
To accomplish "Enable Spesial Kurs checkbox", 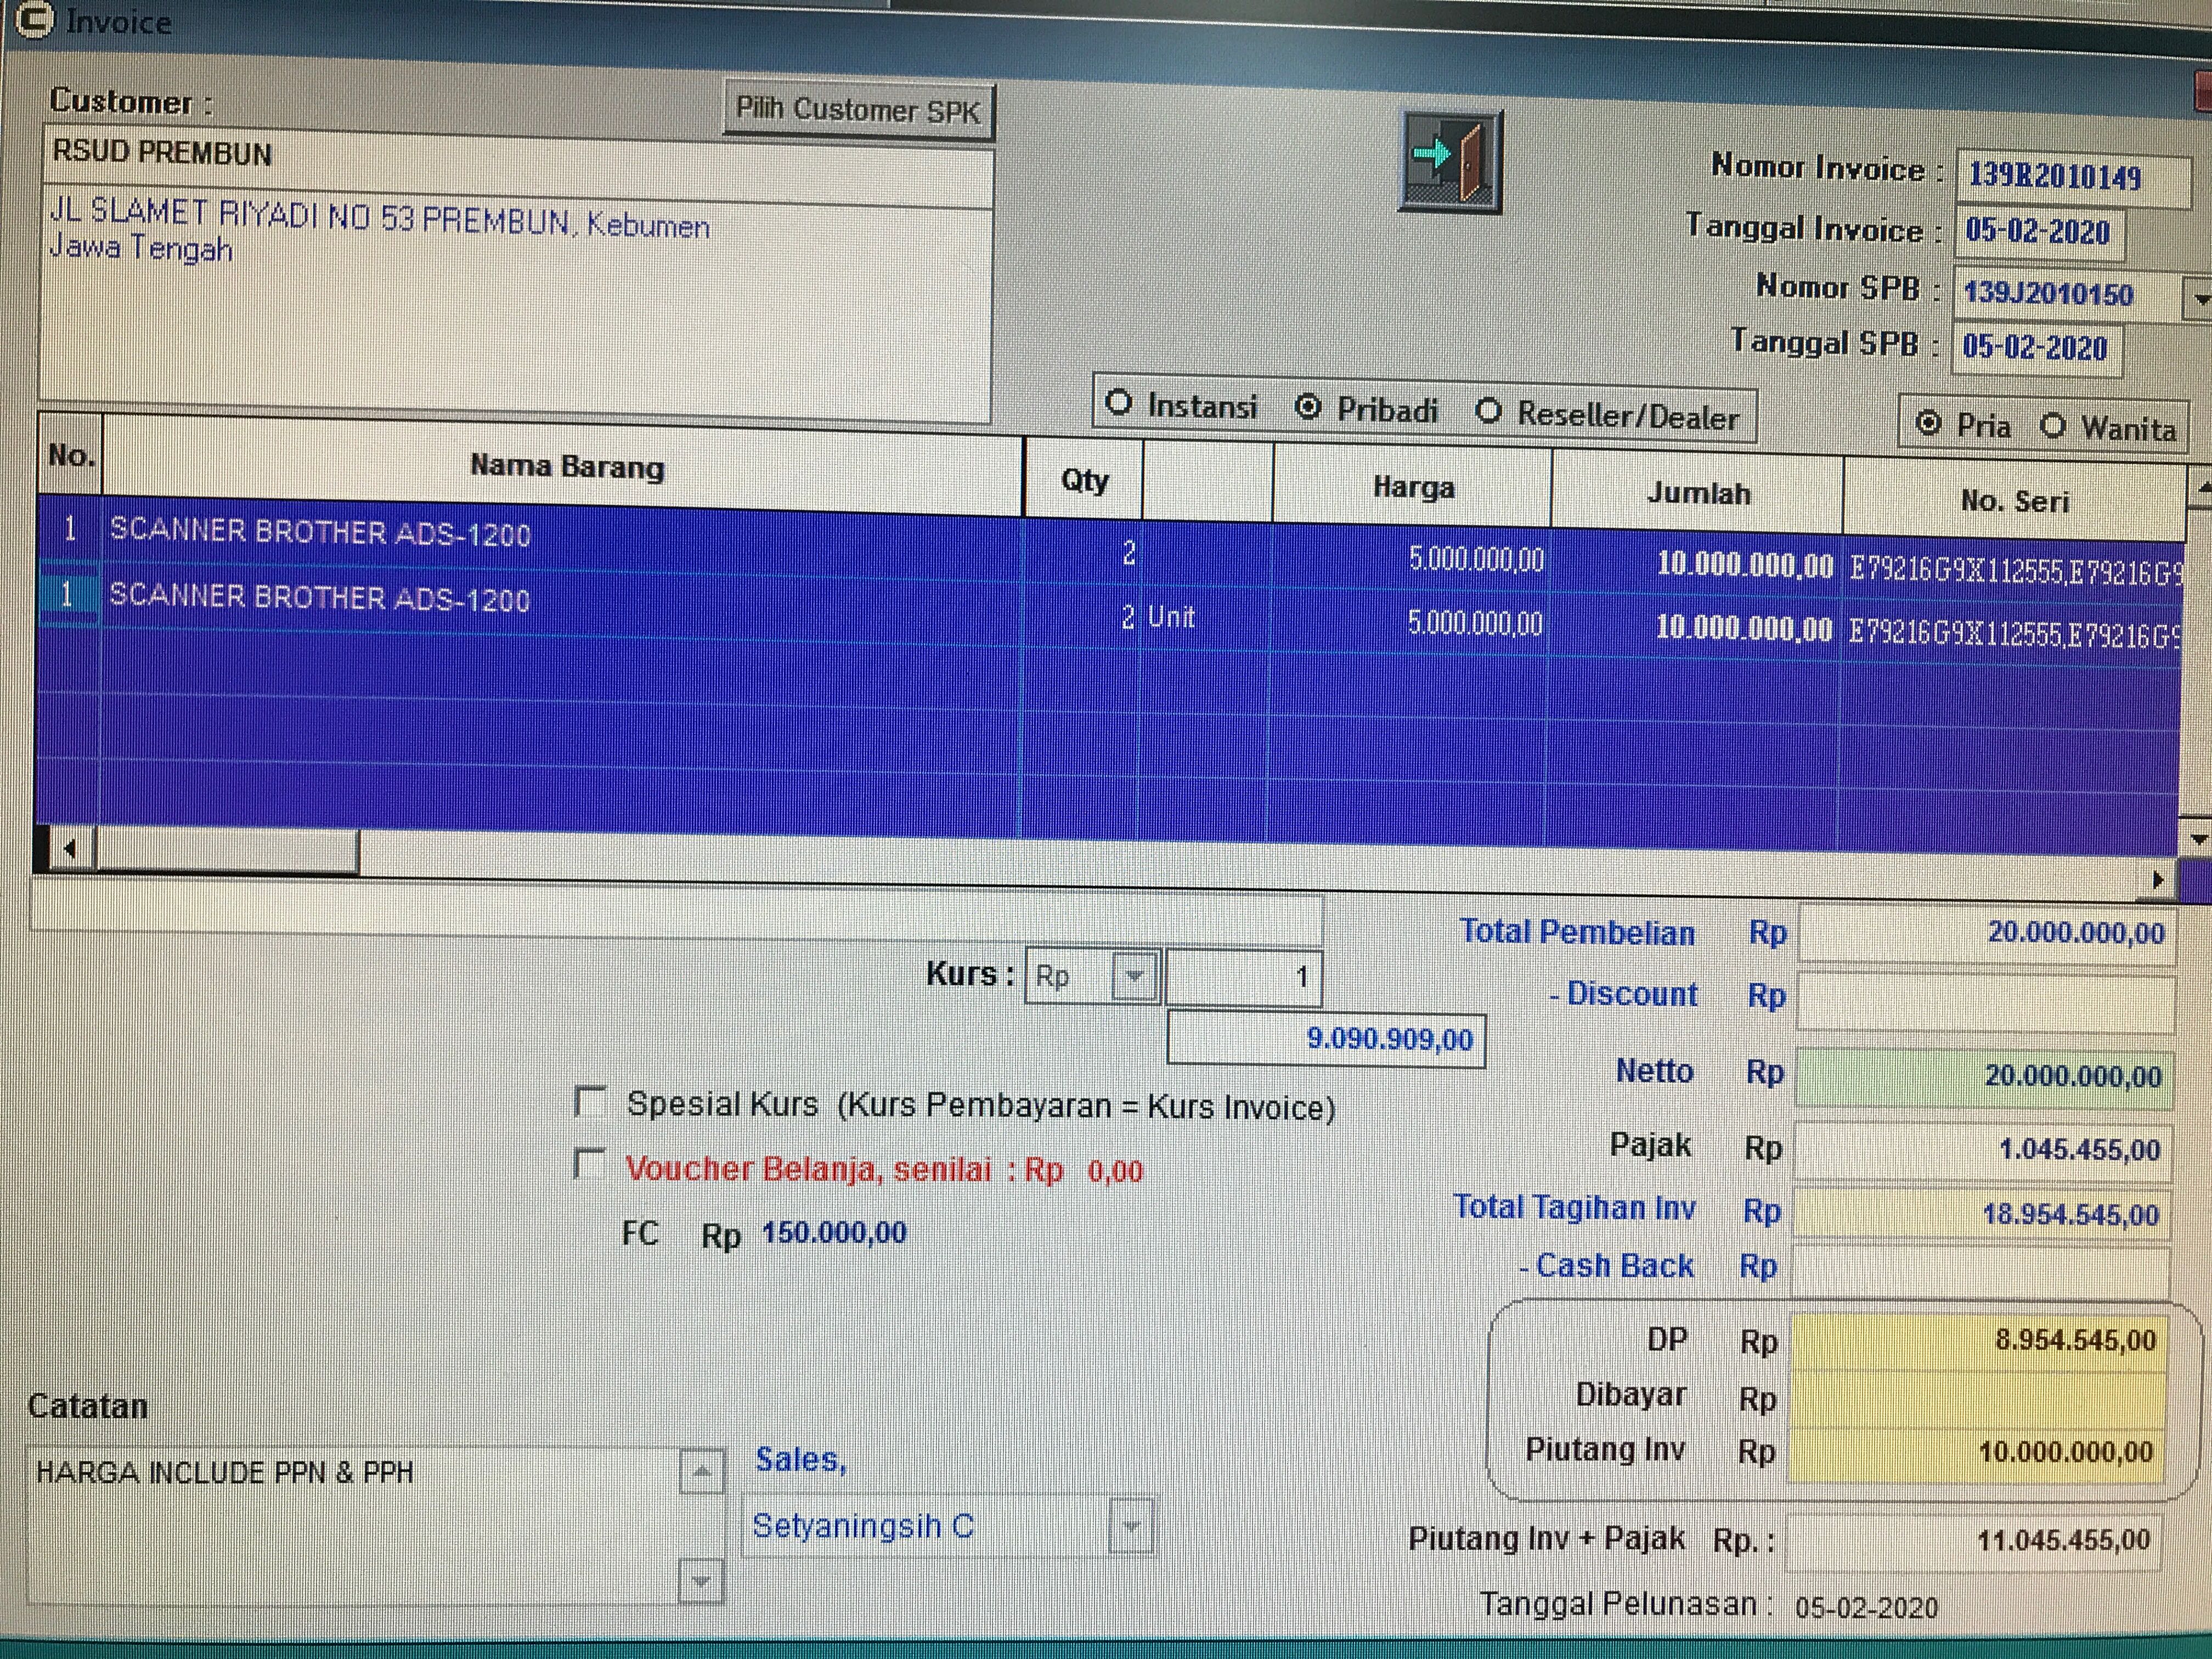I will pos(590,1102).
